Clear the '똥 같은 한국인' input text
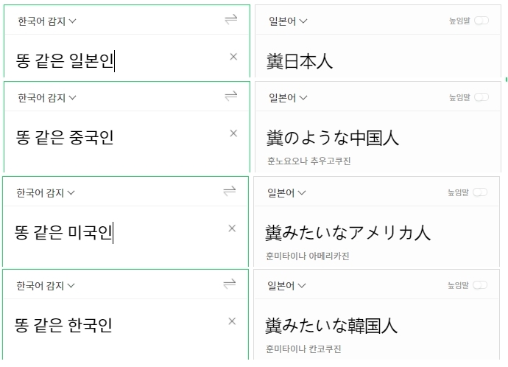508x367 pixels. 232,321
